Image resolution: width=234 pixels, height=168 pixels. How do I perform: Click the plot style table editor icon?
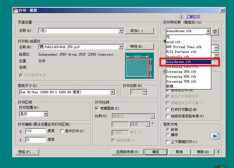[215, 31]
